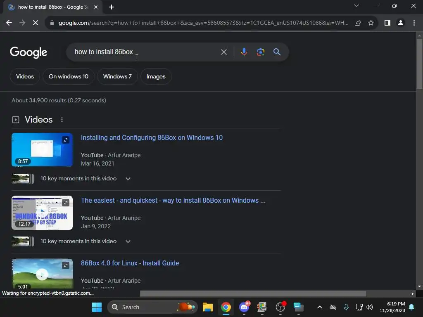
Task: Expand preview on 8:57 video thumbnail
Action: click(x=66, y=140)
